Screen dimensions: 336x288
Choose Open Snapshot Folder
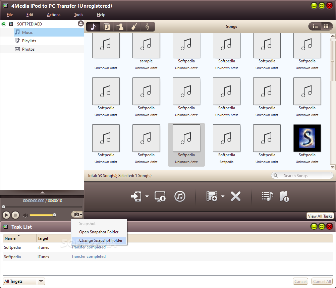pyautogui.click(x=99, y=232)
